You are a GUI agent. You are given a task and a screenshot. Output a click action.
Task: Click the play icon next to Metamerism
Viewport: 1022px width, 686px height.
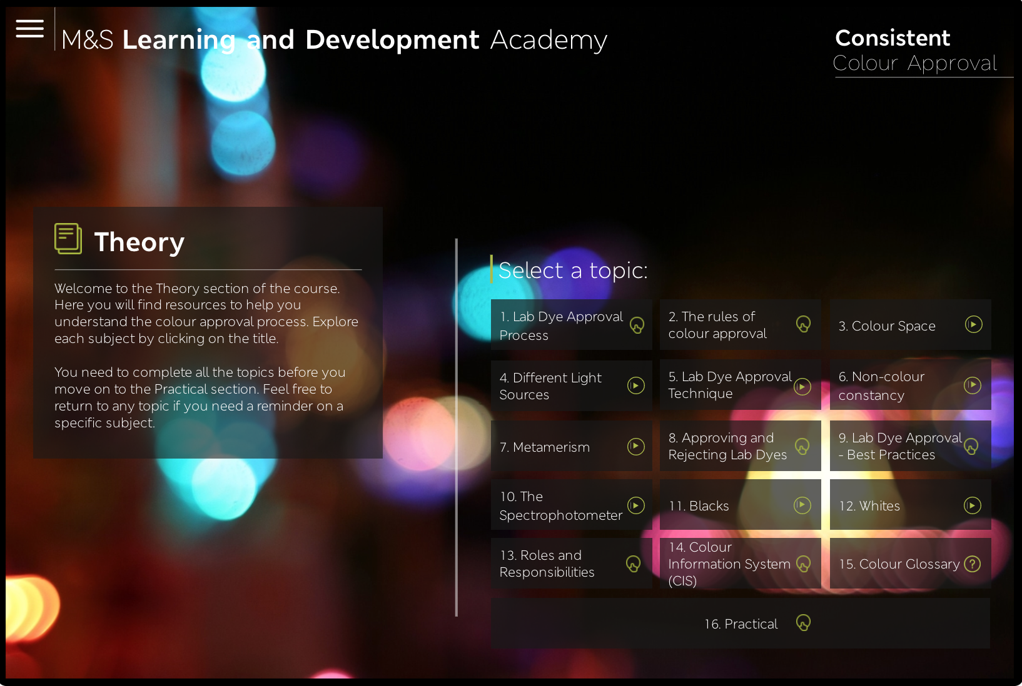635,446
